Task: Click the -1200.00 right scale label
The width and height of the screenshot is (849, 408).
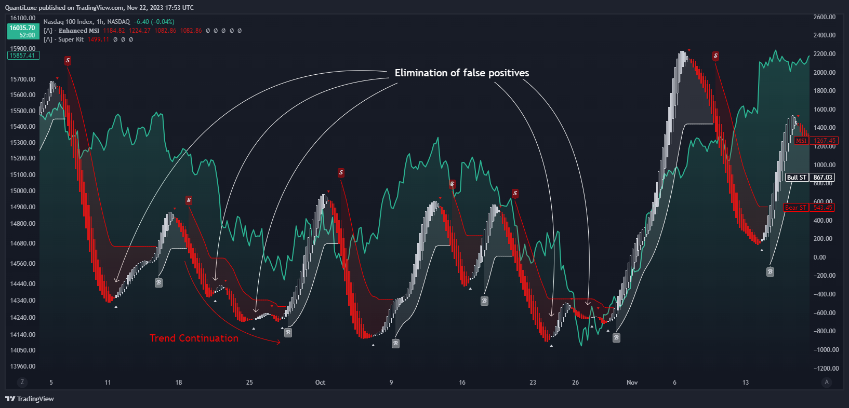Action: [826, 369]
